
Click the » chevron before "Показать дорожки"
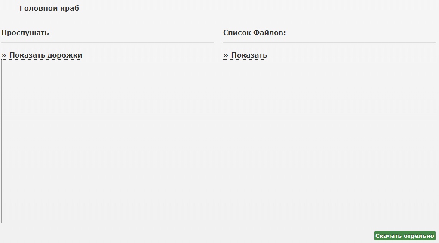click(x=4, y=55)
